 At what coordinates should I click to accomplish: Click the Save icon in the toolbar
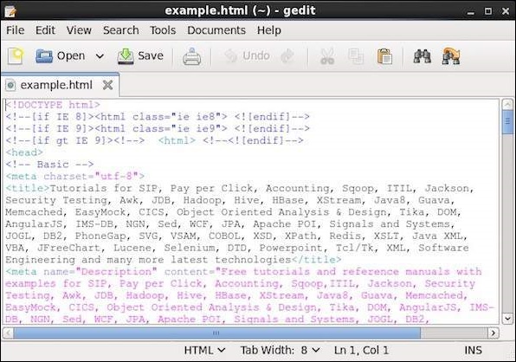tap(126, 56)
